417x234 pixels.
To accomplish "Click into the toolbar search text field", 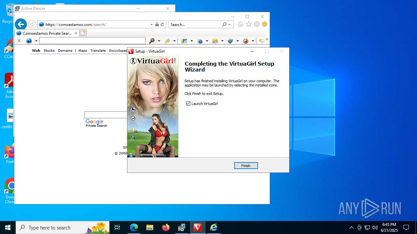I will pos(93,41).
